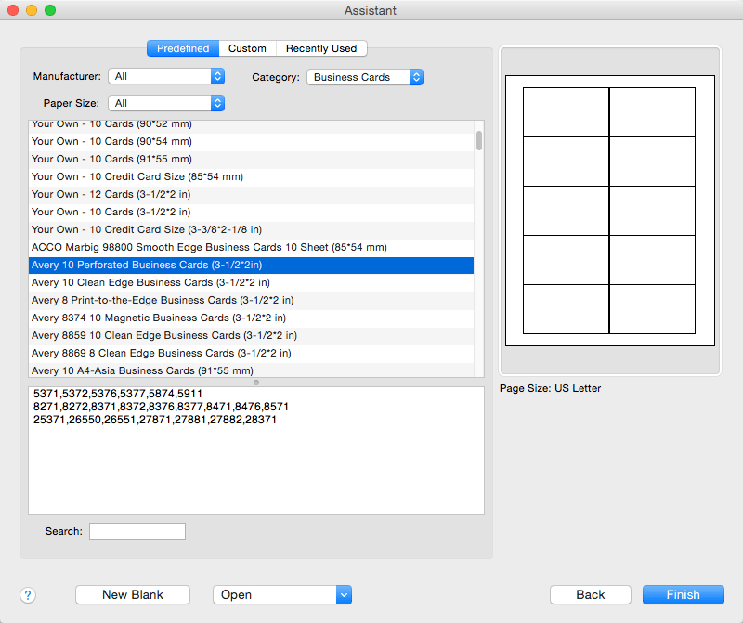The width and height of the screenshot is (743, 623).
Task: Open the Paper Size dropdown
Action: (x=166, y=103)
